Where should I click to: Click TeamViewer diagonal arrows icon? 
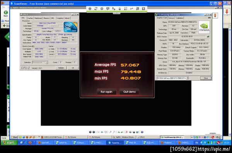coord(114,9)
